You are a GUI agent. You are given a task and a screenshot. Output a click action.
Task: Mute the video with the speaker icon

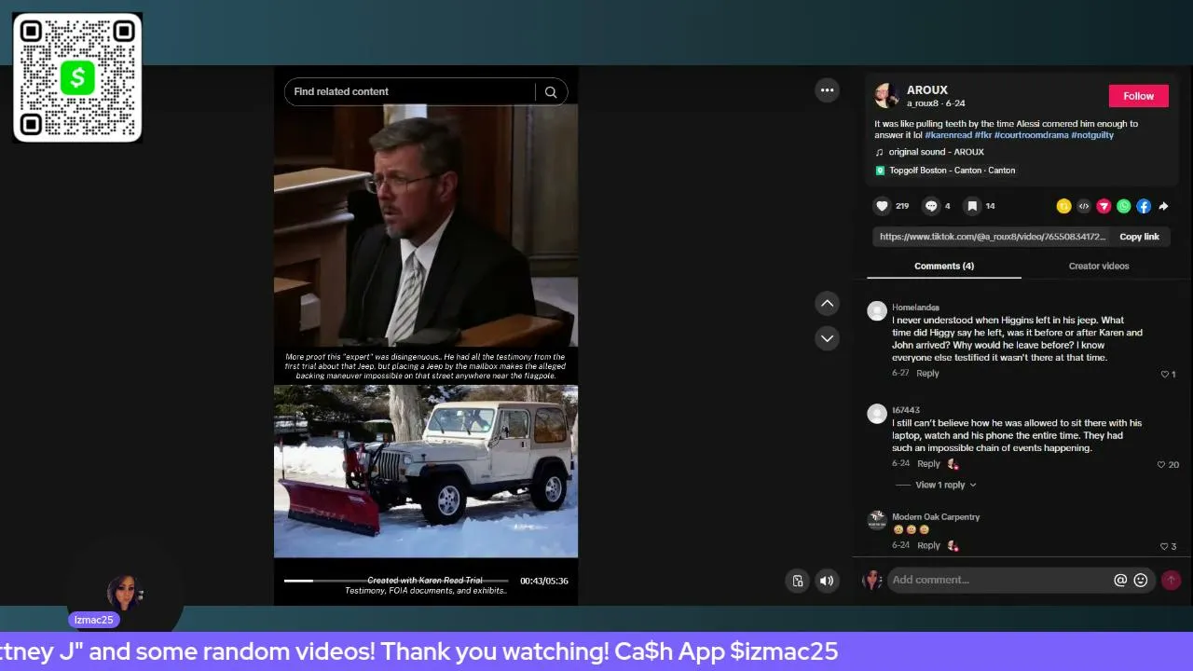827,581
